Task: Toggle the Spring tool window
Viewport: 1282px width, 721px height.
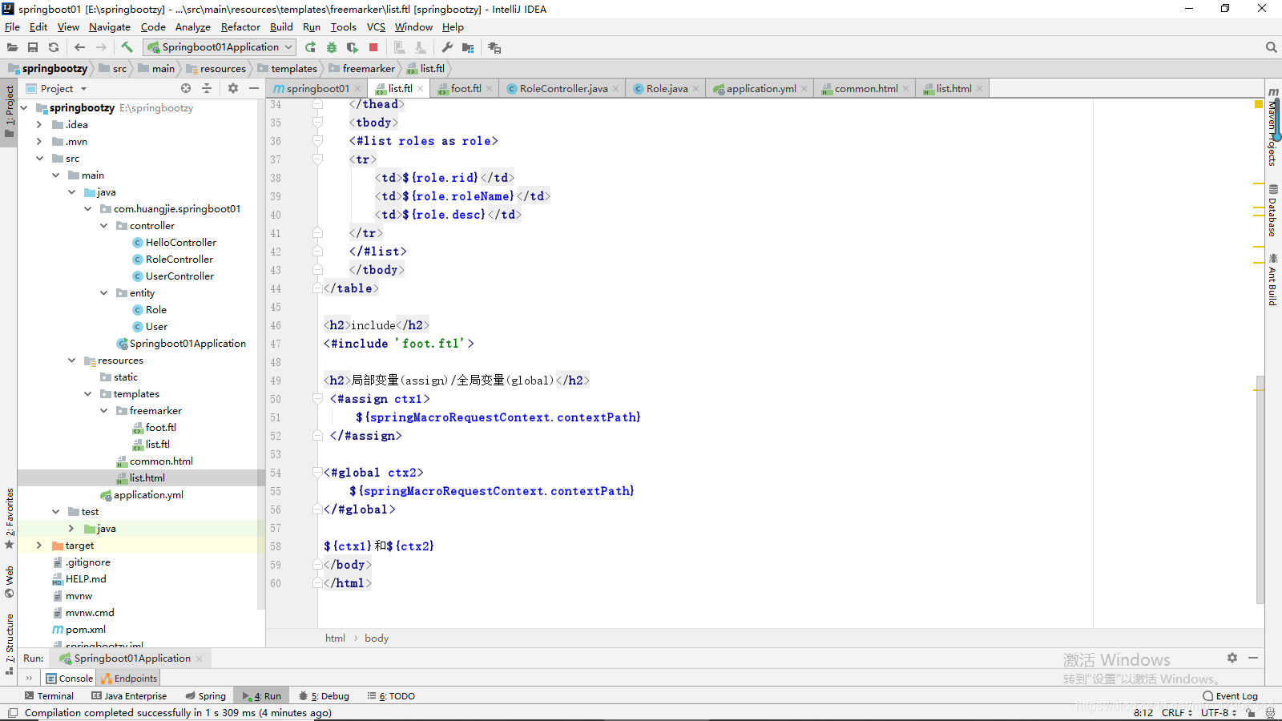Action: [205, 696]
